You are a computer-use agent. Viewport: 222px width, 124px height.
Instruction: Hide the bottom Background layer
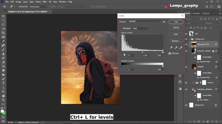186,105
